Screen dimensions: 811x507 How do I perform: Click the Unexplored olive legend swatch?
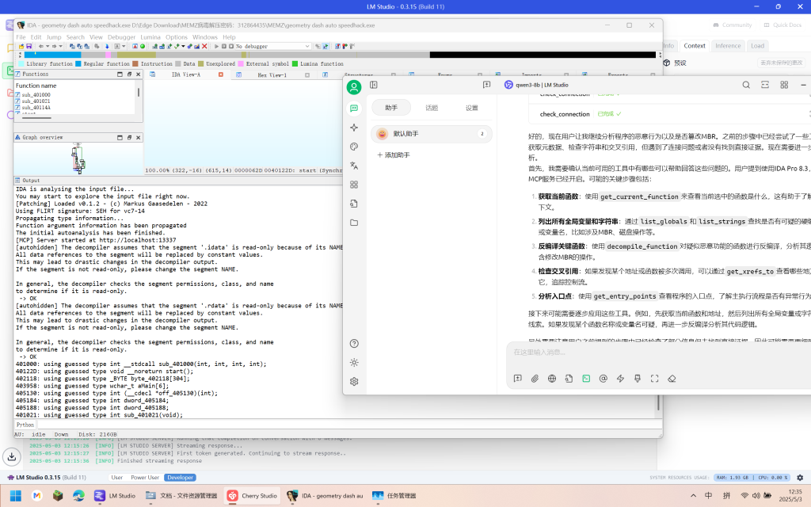coord(200,63)
